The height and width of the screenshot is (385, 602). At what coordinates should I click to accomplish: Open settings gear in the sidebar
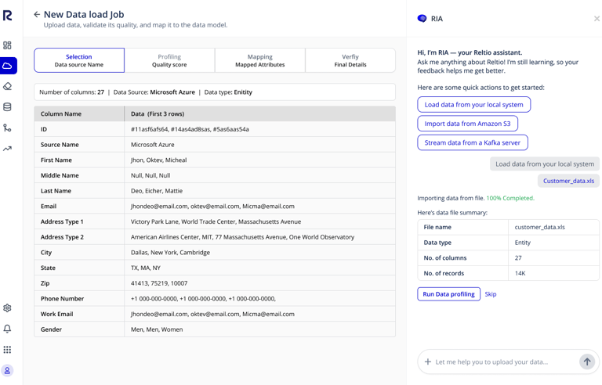coord(8,308)
